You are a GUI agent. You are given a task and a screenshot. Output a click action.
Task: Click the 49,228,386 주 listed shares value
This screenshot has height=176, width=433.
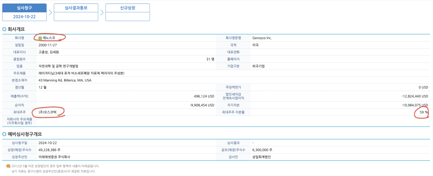click(x=53, y=150)
